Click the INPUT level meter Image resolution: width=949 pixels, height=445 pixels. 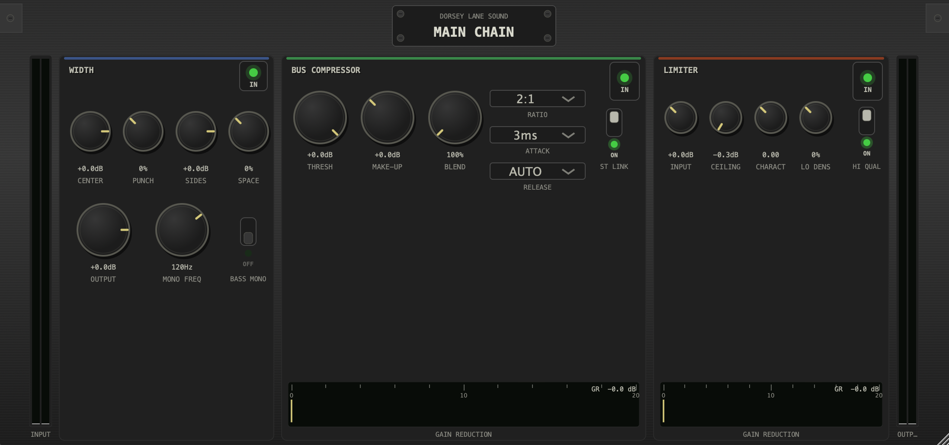41,241
